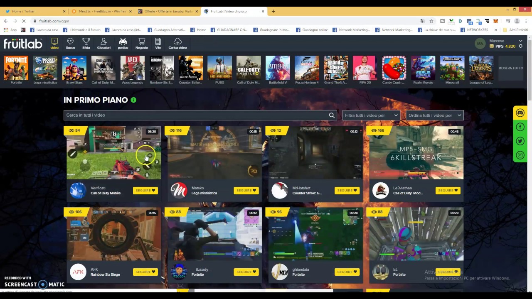Open the NETWORKERS bookmark

(x=475, y=30)
